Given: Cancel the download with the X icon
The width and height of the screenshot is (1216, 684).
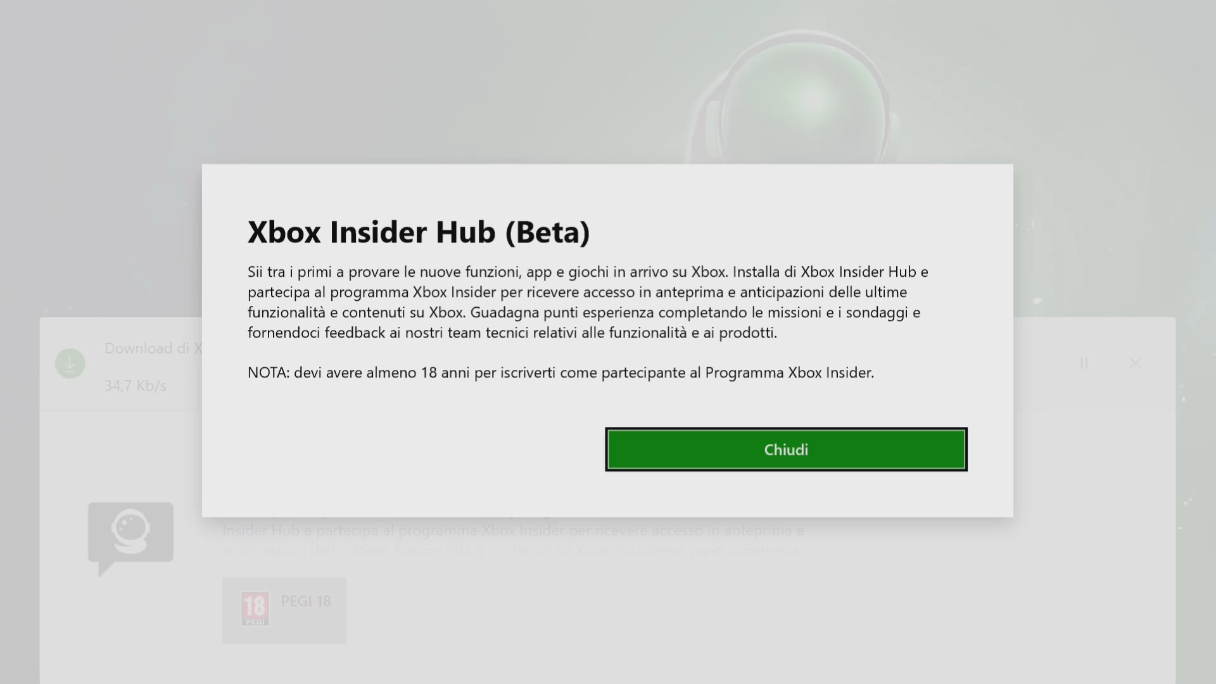Looking at the screenshot, I should click(1135, 363).
